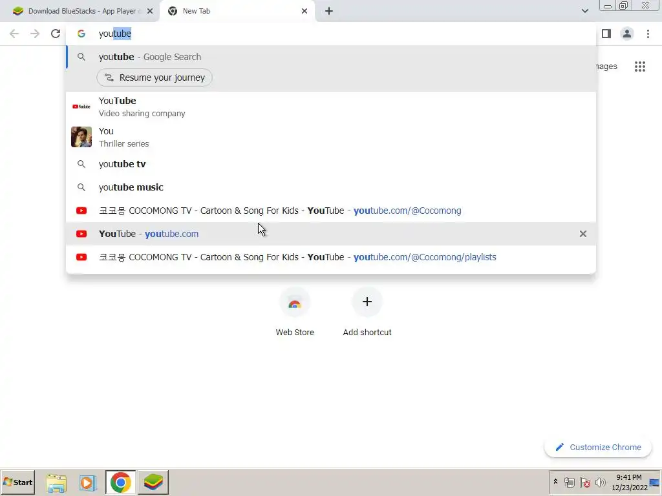Screen dimensions: 662x496
Task: Open the Windows Start menu
Action: 17,482
